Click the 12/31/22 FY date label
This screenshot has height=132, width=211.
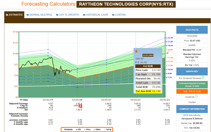[136, 100]
